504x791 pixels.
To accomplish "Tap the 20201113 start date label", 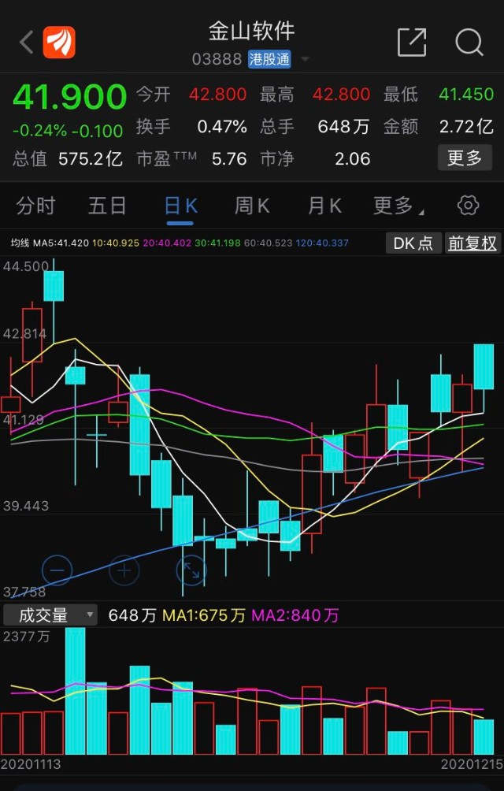I will 31,764.
